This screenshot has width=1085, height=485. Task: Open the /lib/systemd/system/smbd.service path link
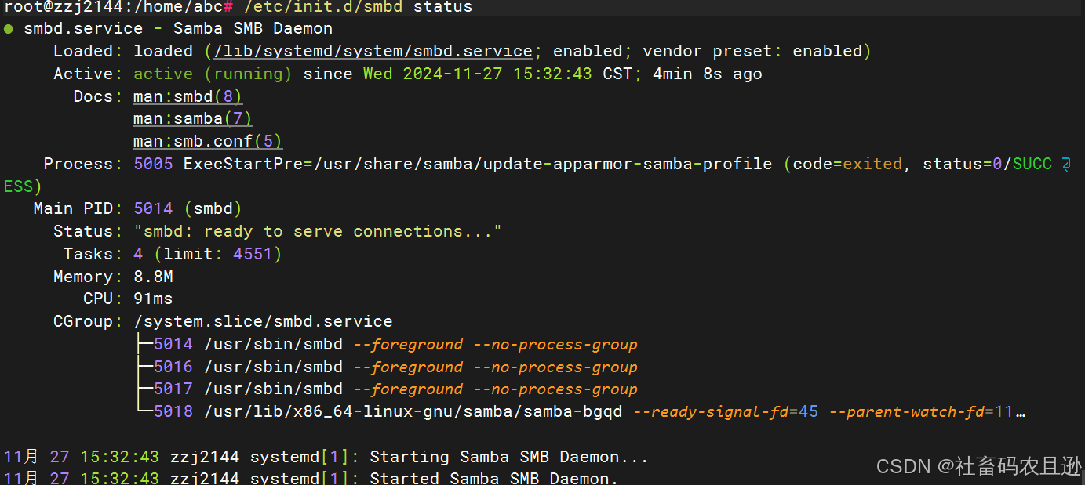373,52
